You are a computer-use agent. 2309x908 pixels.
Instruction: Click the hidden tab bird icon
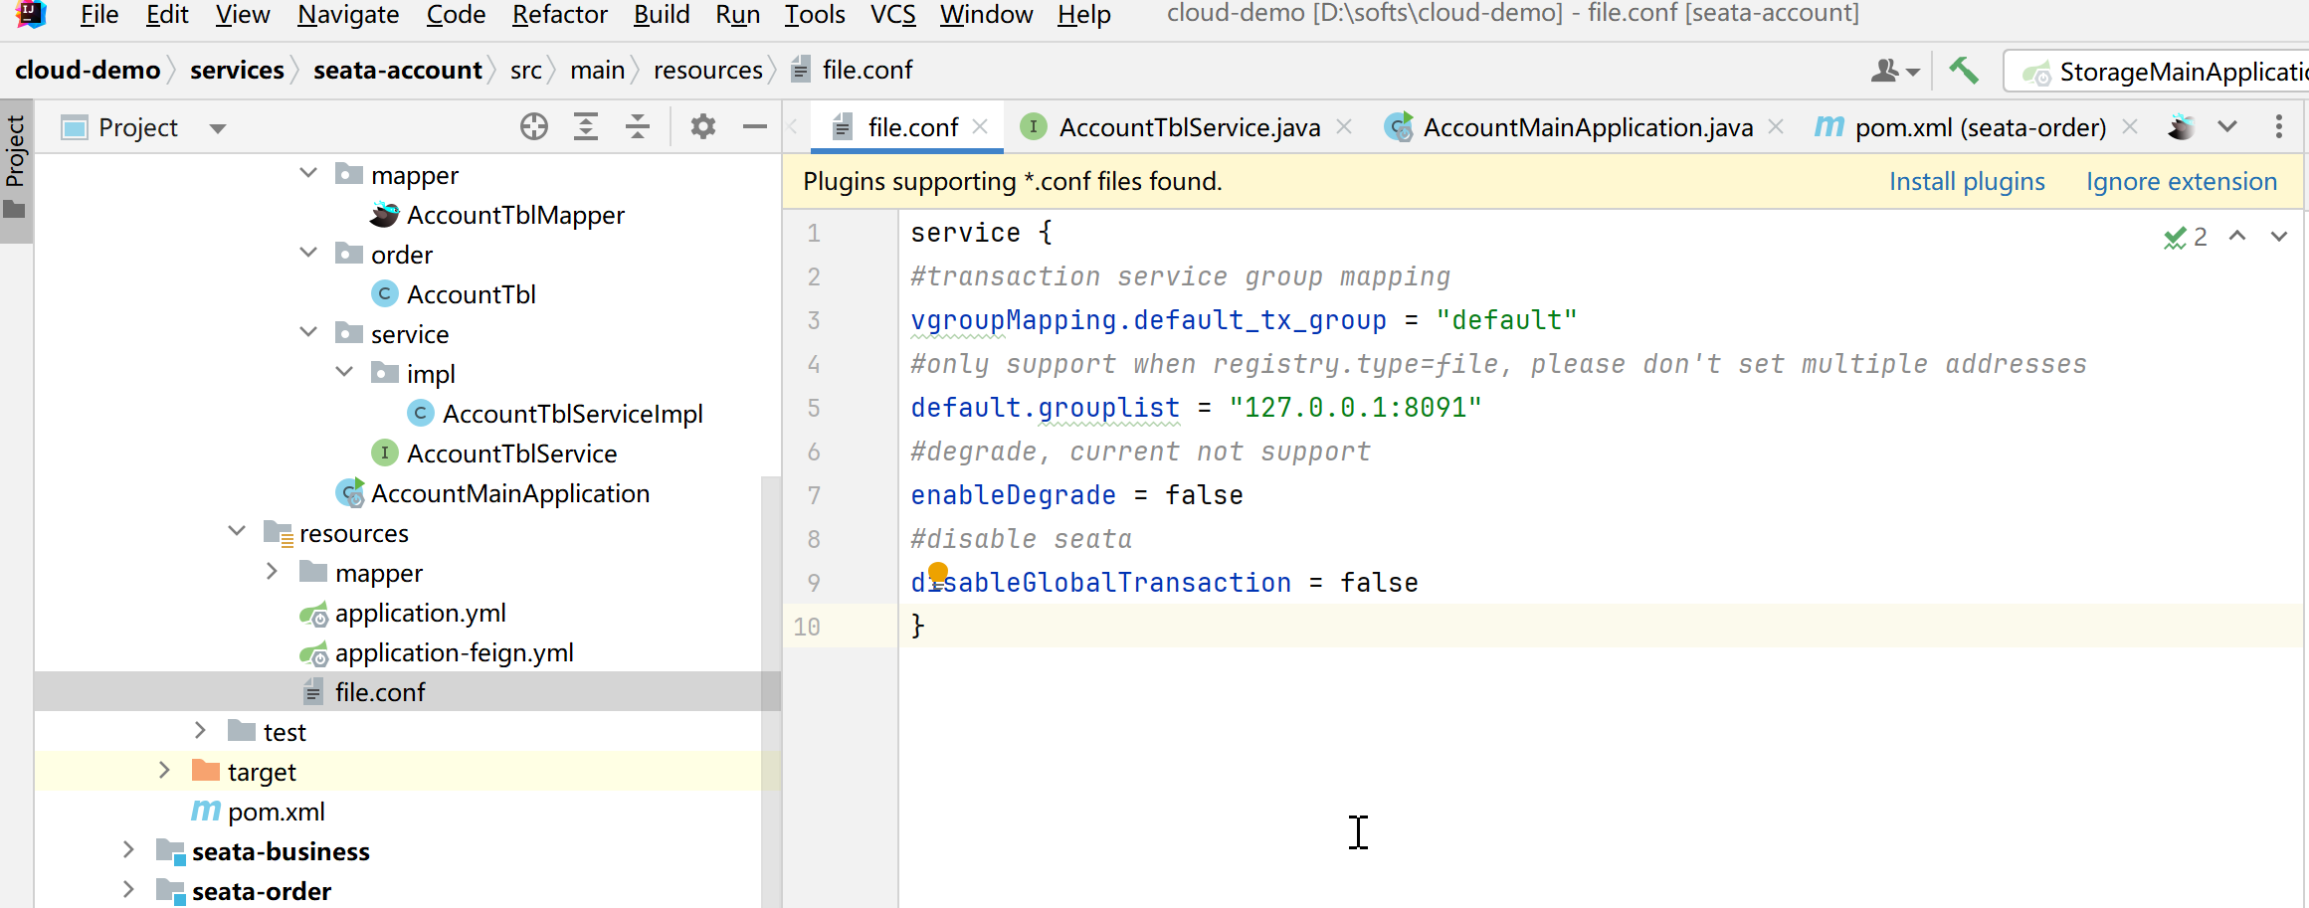[x=2181, y=127]
